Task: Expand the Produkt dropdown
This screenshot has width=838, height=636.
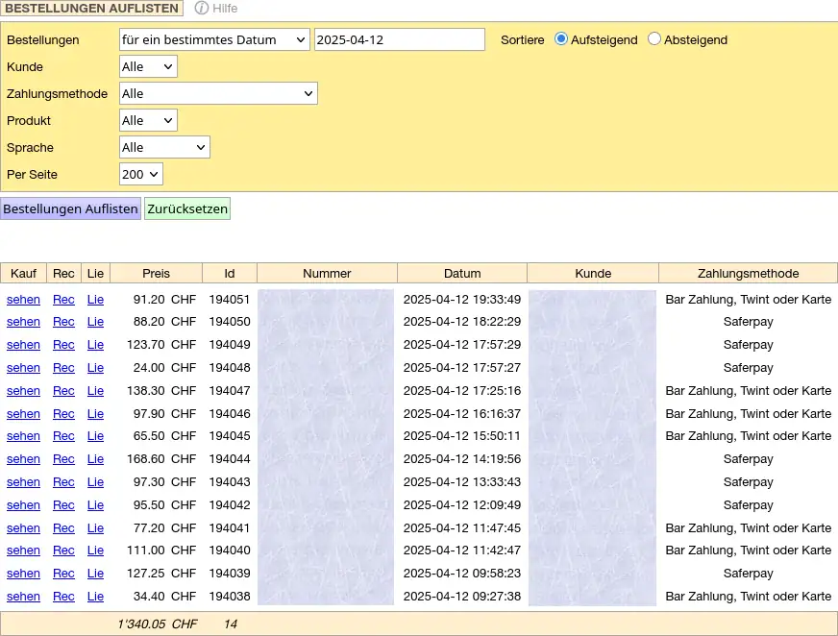Action: pyautogui.click(x=148, y=120)
